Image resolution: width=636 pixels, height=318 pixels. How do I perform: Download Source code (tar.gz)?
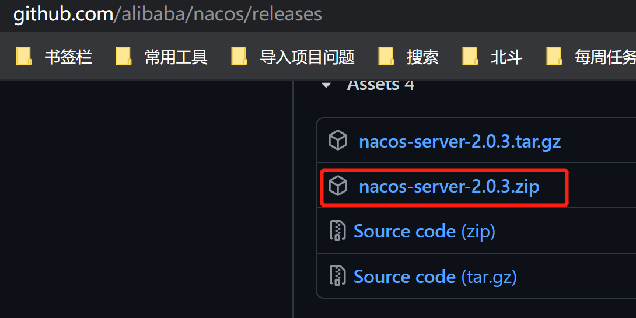(435, 277)
